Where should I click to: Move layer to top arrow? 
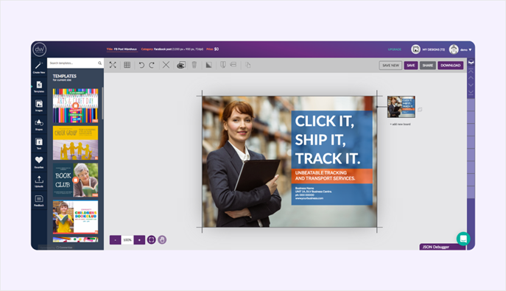tap(471, 71)
